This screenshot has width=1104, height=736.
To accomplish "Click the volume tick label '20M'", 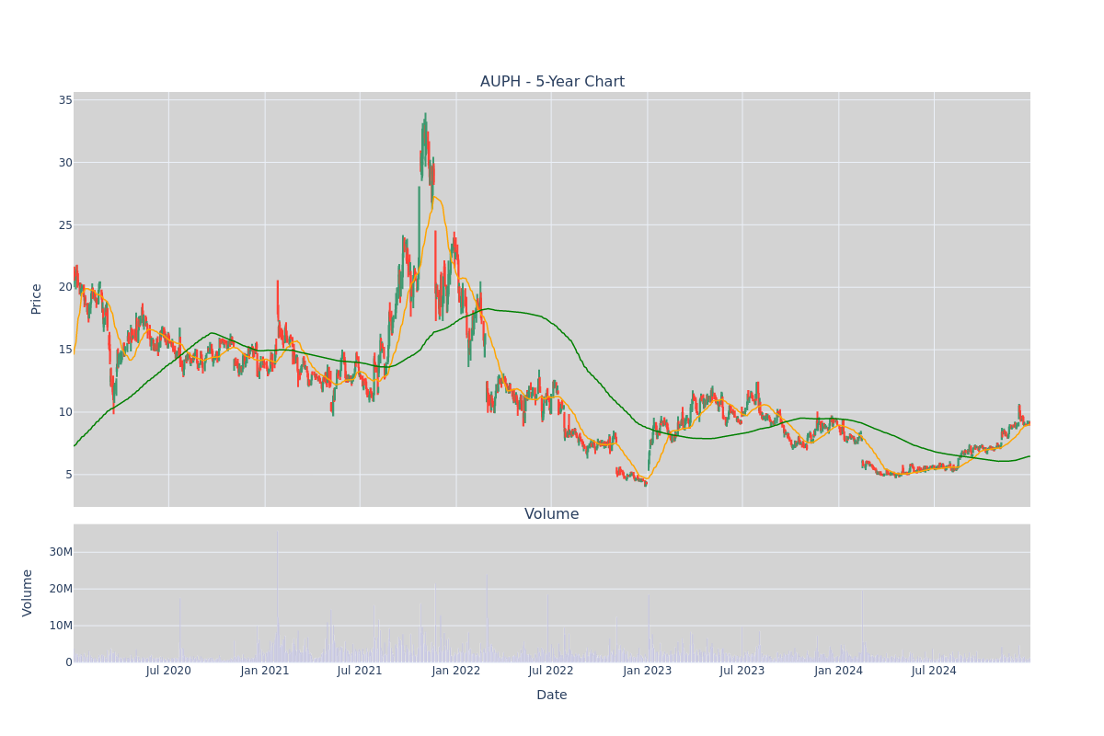I will tap(61, 589).
